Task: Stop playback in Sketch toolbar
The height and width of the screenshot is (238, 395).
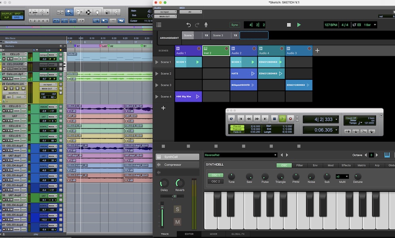Action: point(289,24)
